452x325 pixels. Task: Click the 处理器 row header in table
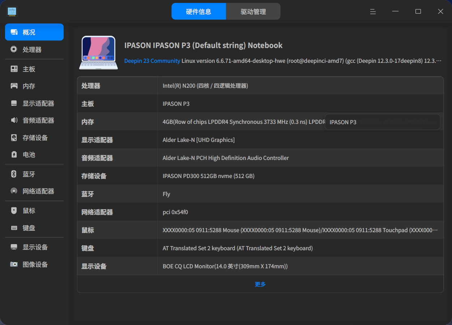click(x=91, y=86)
